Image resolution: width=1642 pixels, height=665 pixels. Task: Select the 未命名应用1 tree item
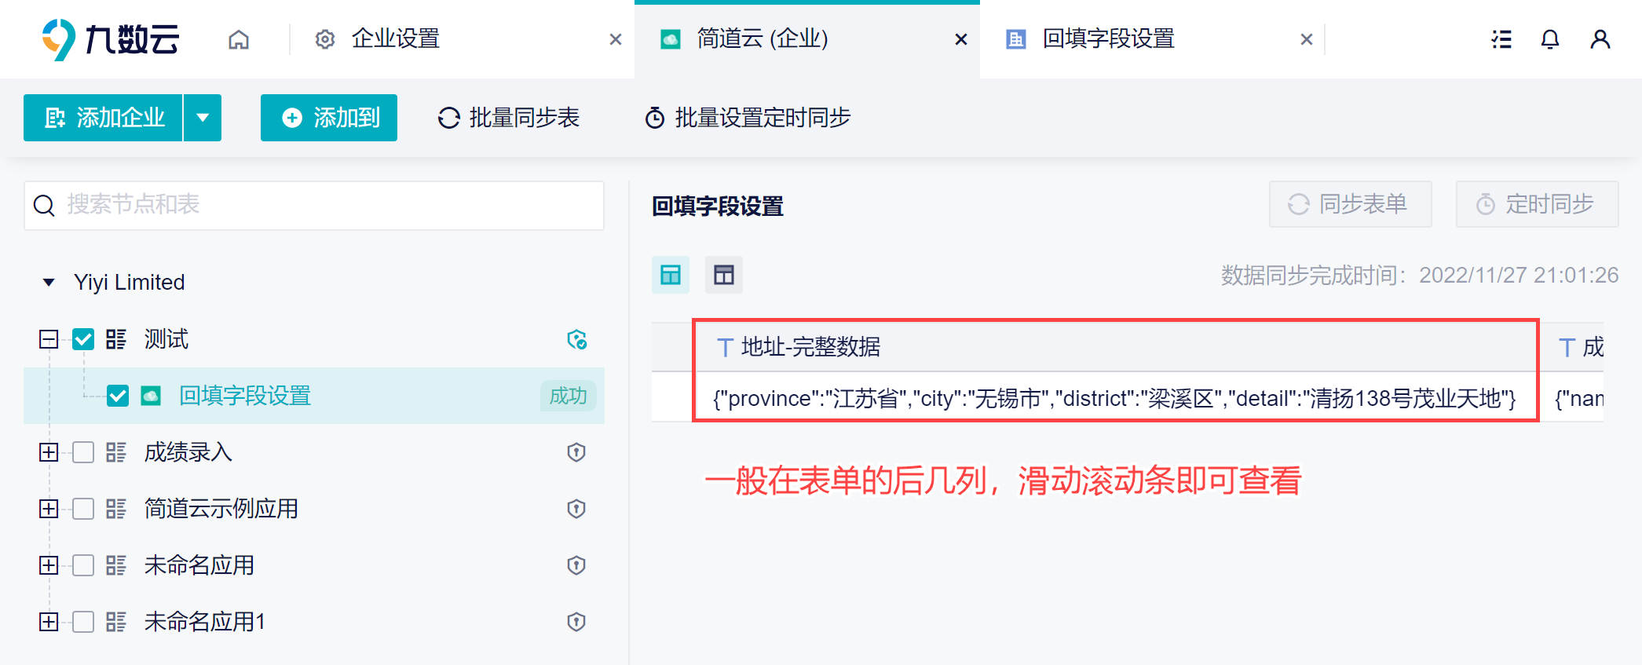(314, 622)
